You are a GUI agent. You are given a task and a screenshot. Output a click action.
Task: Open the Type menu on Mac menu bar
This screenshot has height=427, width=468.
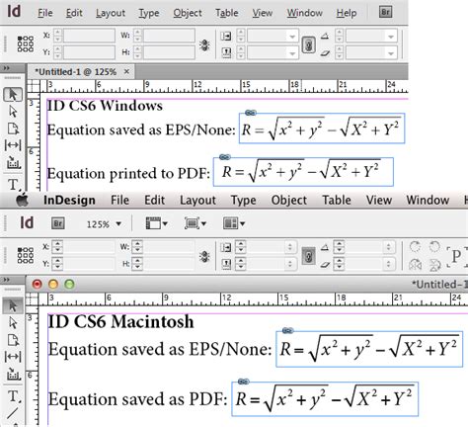tap(243, 200)
